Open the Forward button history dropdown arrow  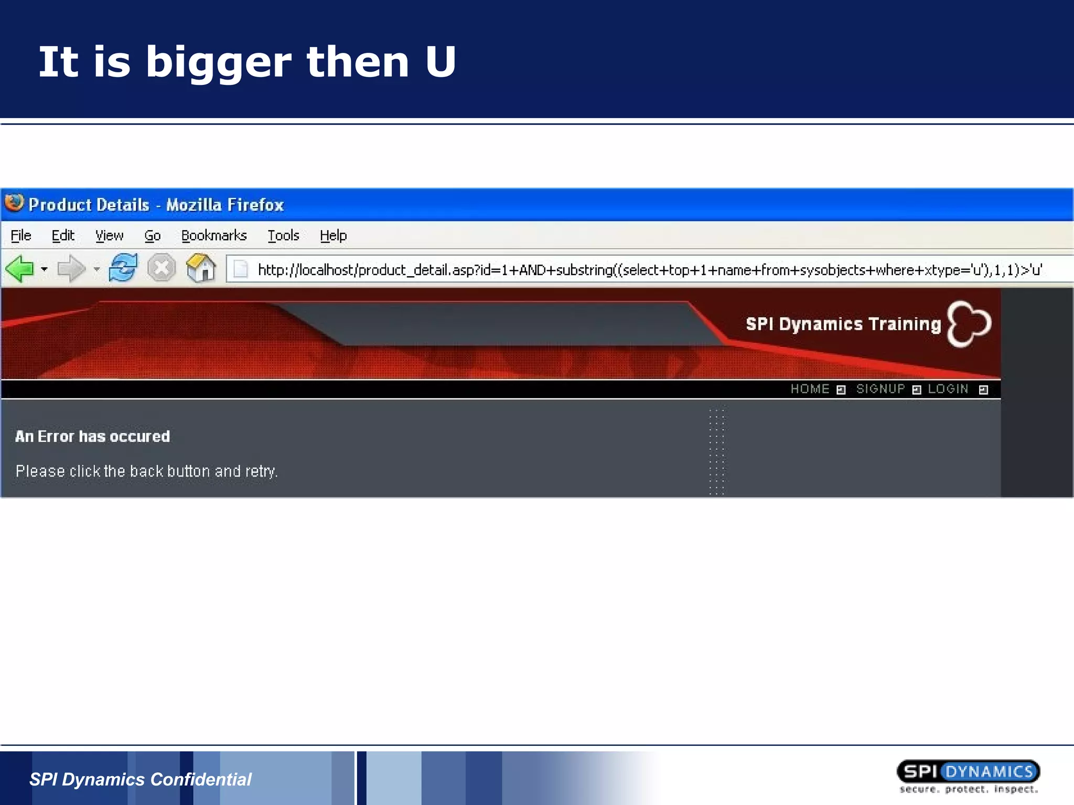[96, 269]
